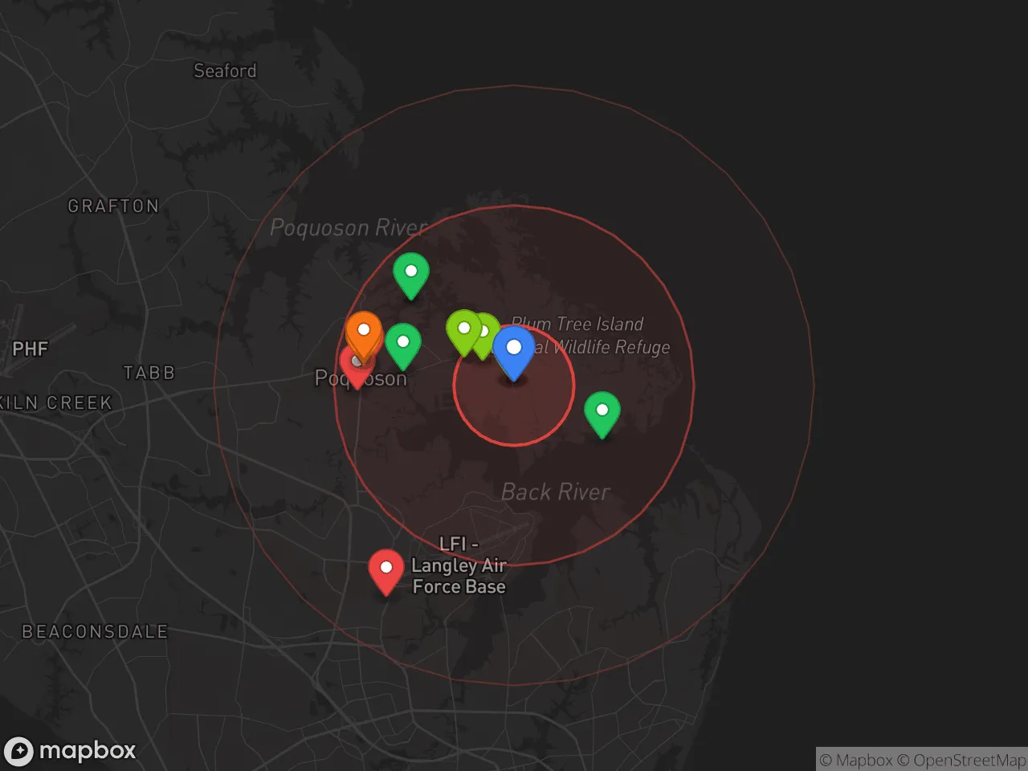The height and width of the screenshot is (771, 1028).
Task: Click the GRAFTON map label
Action: point(113,206)
